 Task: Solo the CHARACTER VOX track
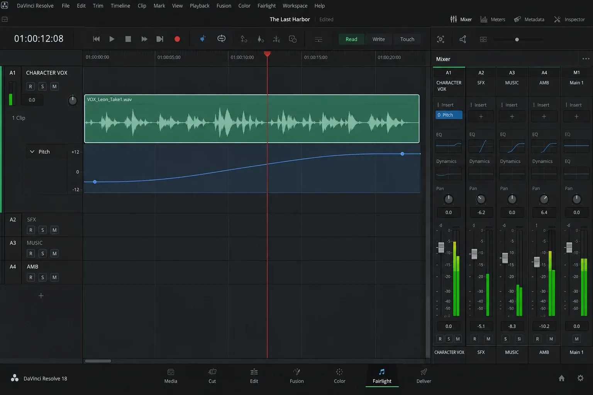(42, 86)
